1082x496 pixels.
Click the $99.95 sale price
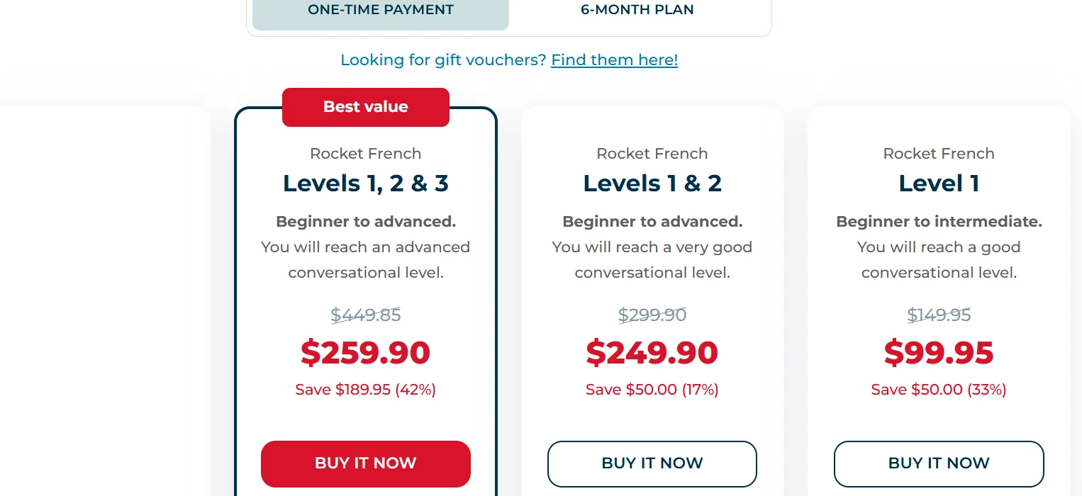[938, 353]
